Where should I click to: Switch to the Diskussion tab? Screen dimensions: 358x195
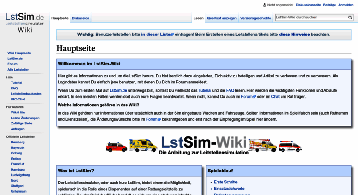(x=80, y=18)
